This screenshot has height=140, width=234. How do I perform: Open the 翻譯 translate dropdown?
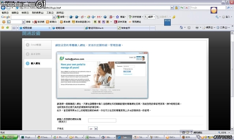pos(154,17)
